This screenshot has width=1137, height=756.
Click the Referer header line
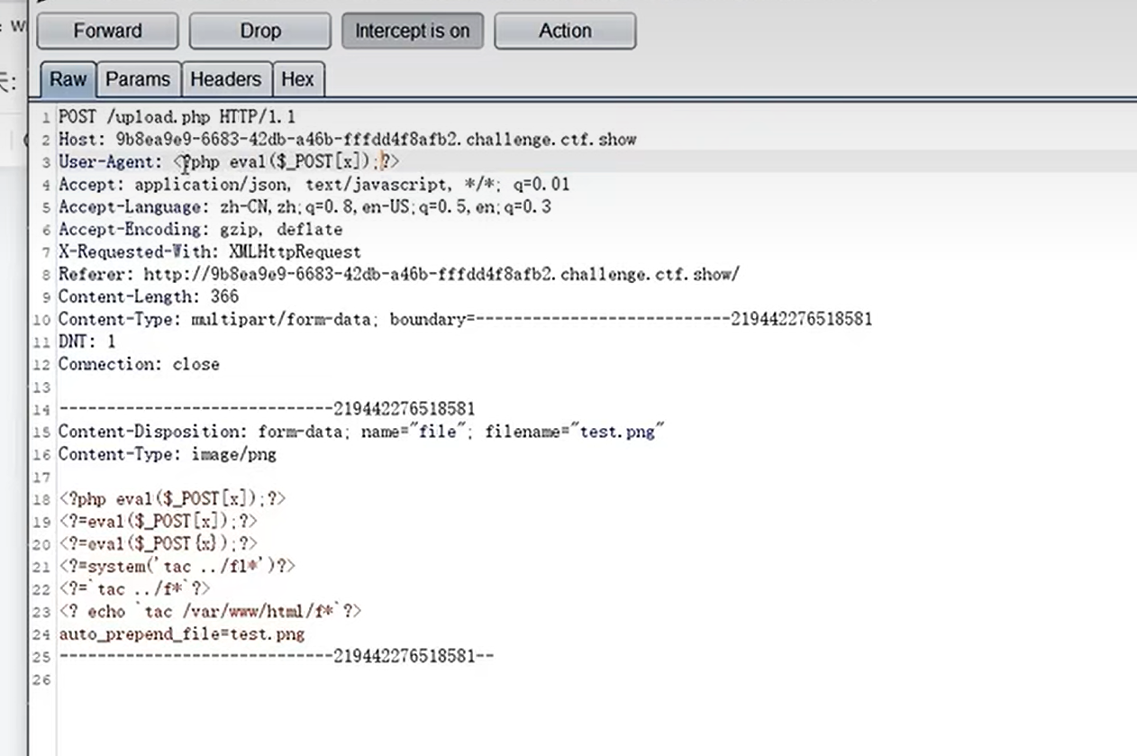[x=399, y=275]
